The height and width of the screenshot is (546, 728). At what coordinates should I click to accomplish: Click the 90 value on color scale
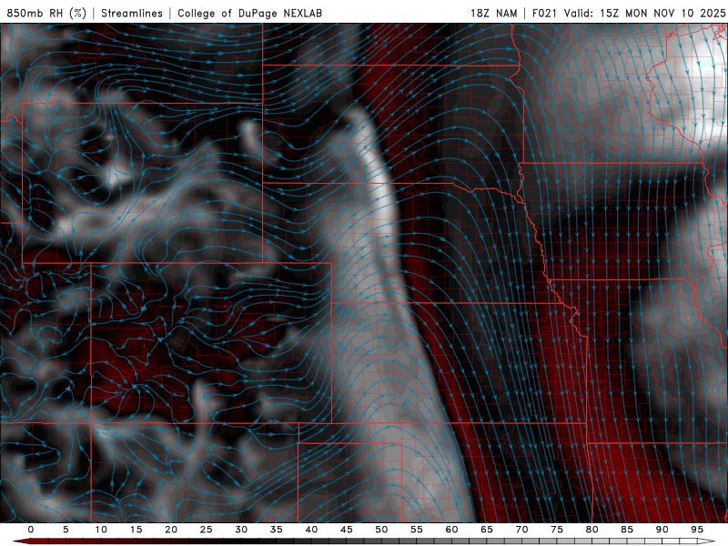(662, 530)
